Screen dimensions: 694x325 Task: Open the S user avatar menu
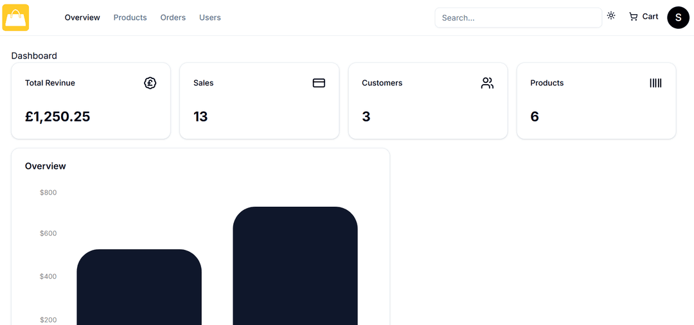[678, 17]
